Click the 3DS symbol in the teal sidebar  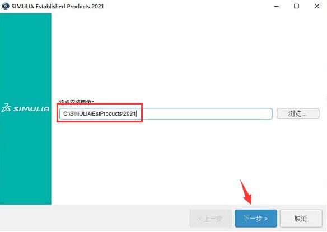[6, 108]
